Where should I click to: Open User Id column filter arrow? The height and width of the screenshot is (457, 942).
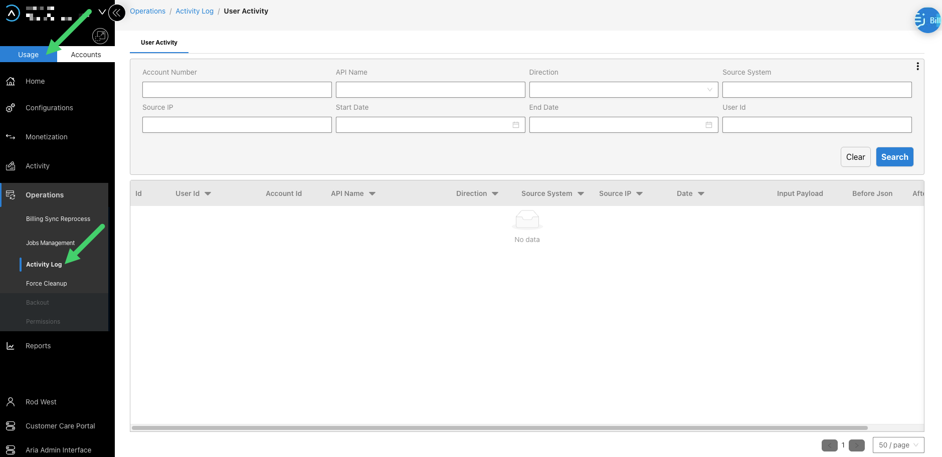(x=208, y=194)
